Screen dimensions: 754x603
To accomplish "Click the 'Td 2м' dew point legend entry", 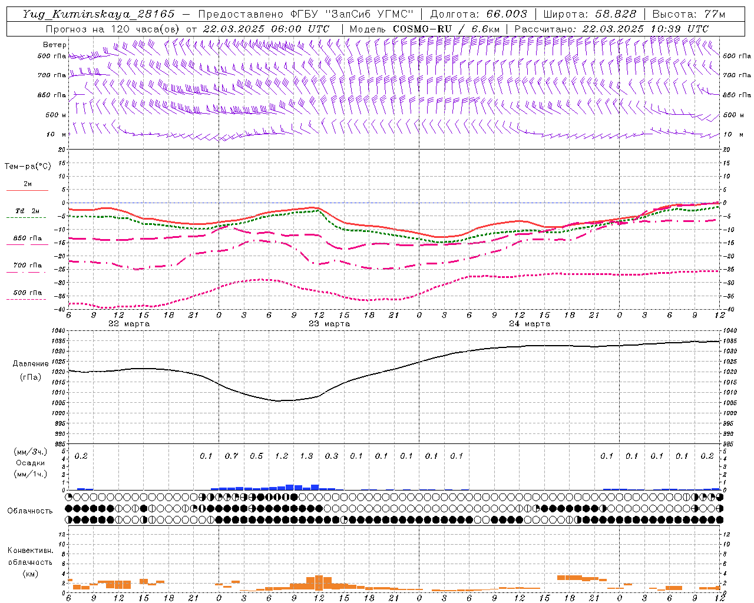I will coord(27,211).
